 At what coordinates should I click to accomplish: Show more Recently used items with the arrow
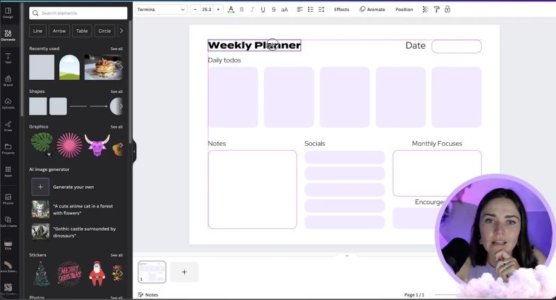click(121, 67)
